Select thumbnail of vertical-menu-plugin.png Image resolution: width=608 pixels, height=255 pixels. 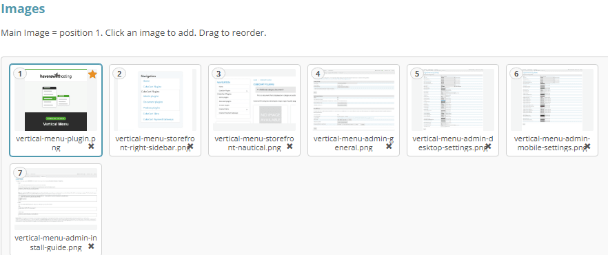tap(56, 100)
